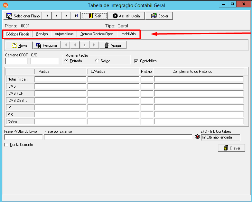Image resolution: width=252 pixels, height=202 pixels.
Task: Minimize the Tabela de Integração window
Action: point(223,4)
